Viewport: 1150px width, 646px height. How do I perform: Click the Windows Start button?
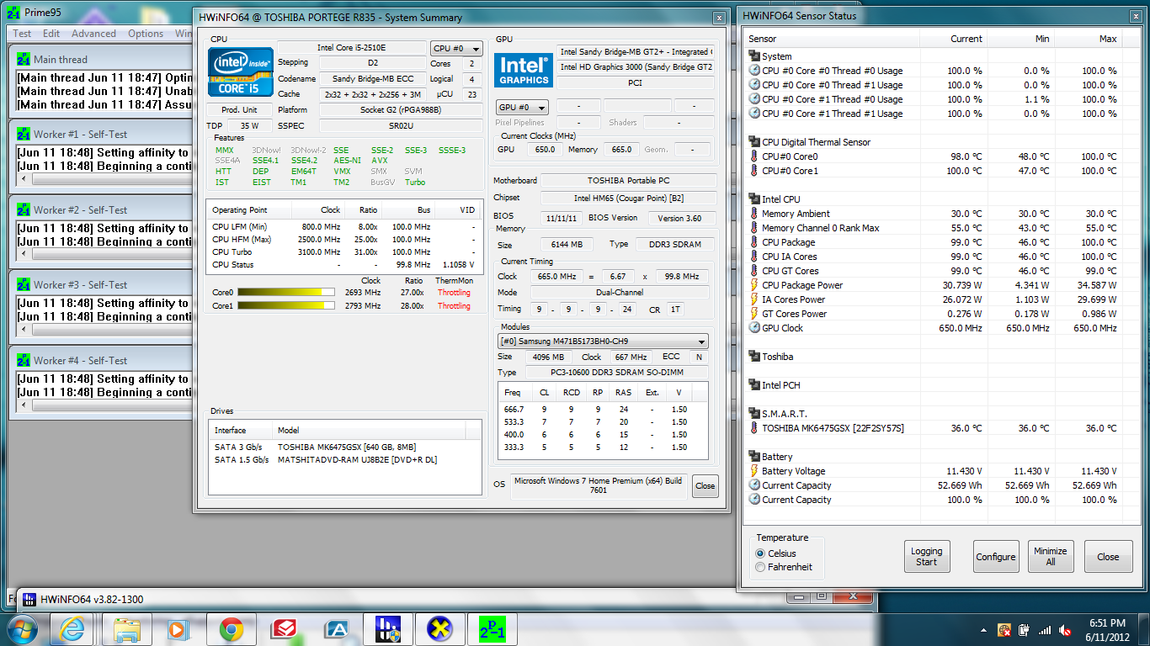[23, 629]
